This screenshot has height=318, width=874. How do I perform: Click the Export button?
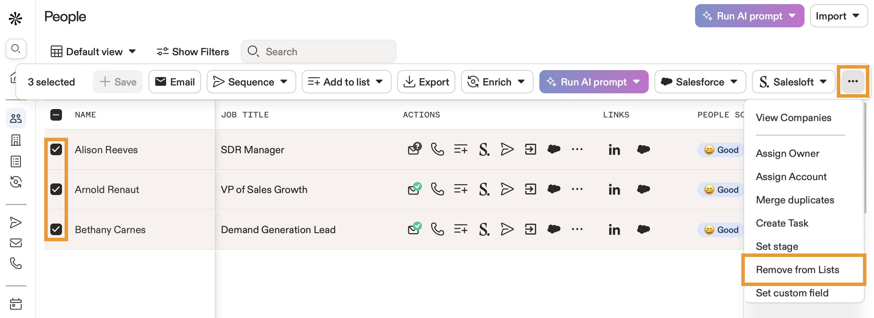[x=426, y=82]
